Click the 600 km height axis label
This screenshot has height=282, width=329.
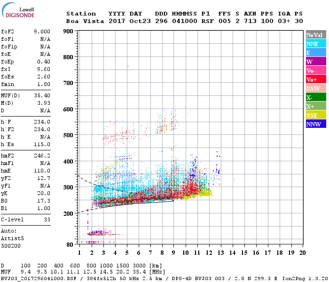(68, 110)
